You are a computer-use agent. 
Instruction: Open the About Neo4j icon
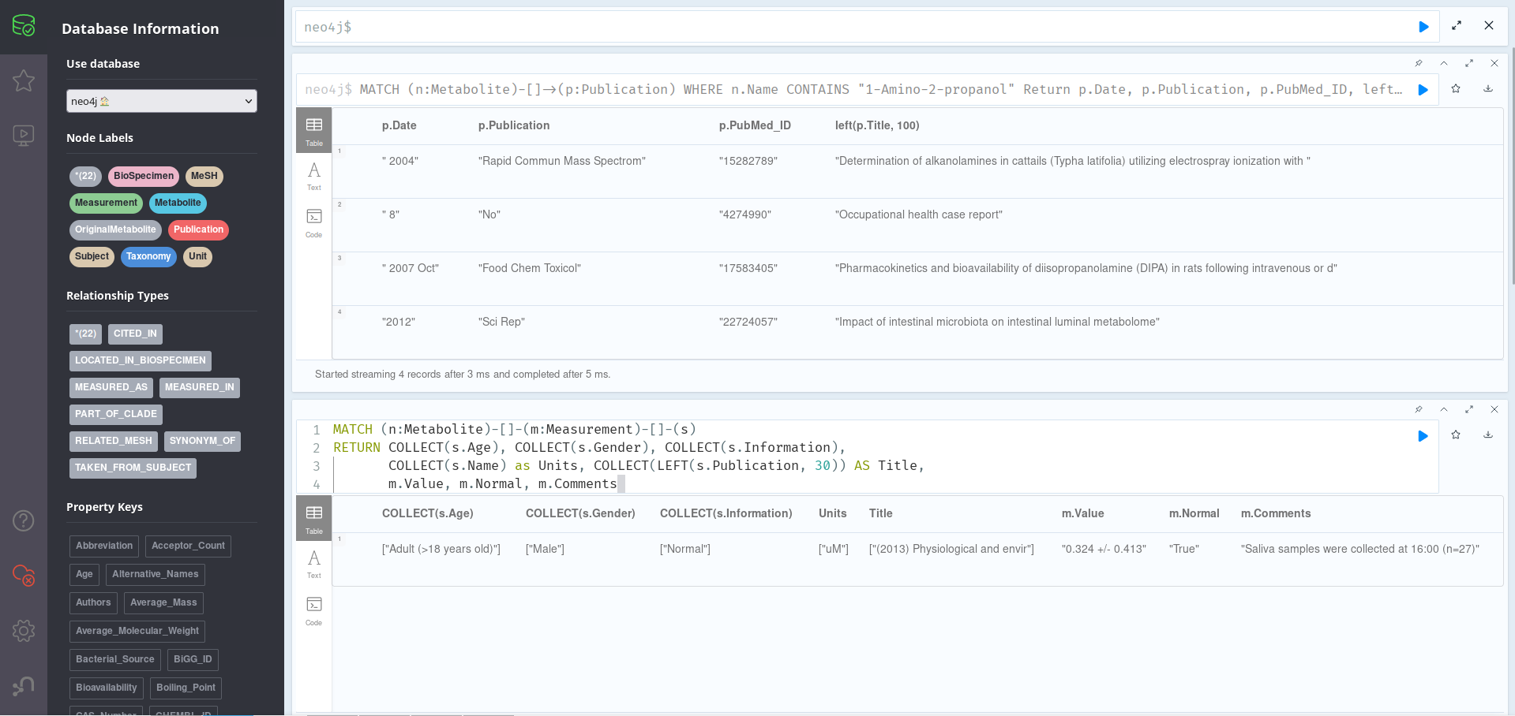24,686
